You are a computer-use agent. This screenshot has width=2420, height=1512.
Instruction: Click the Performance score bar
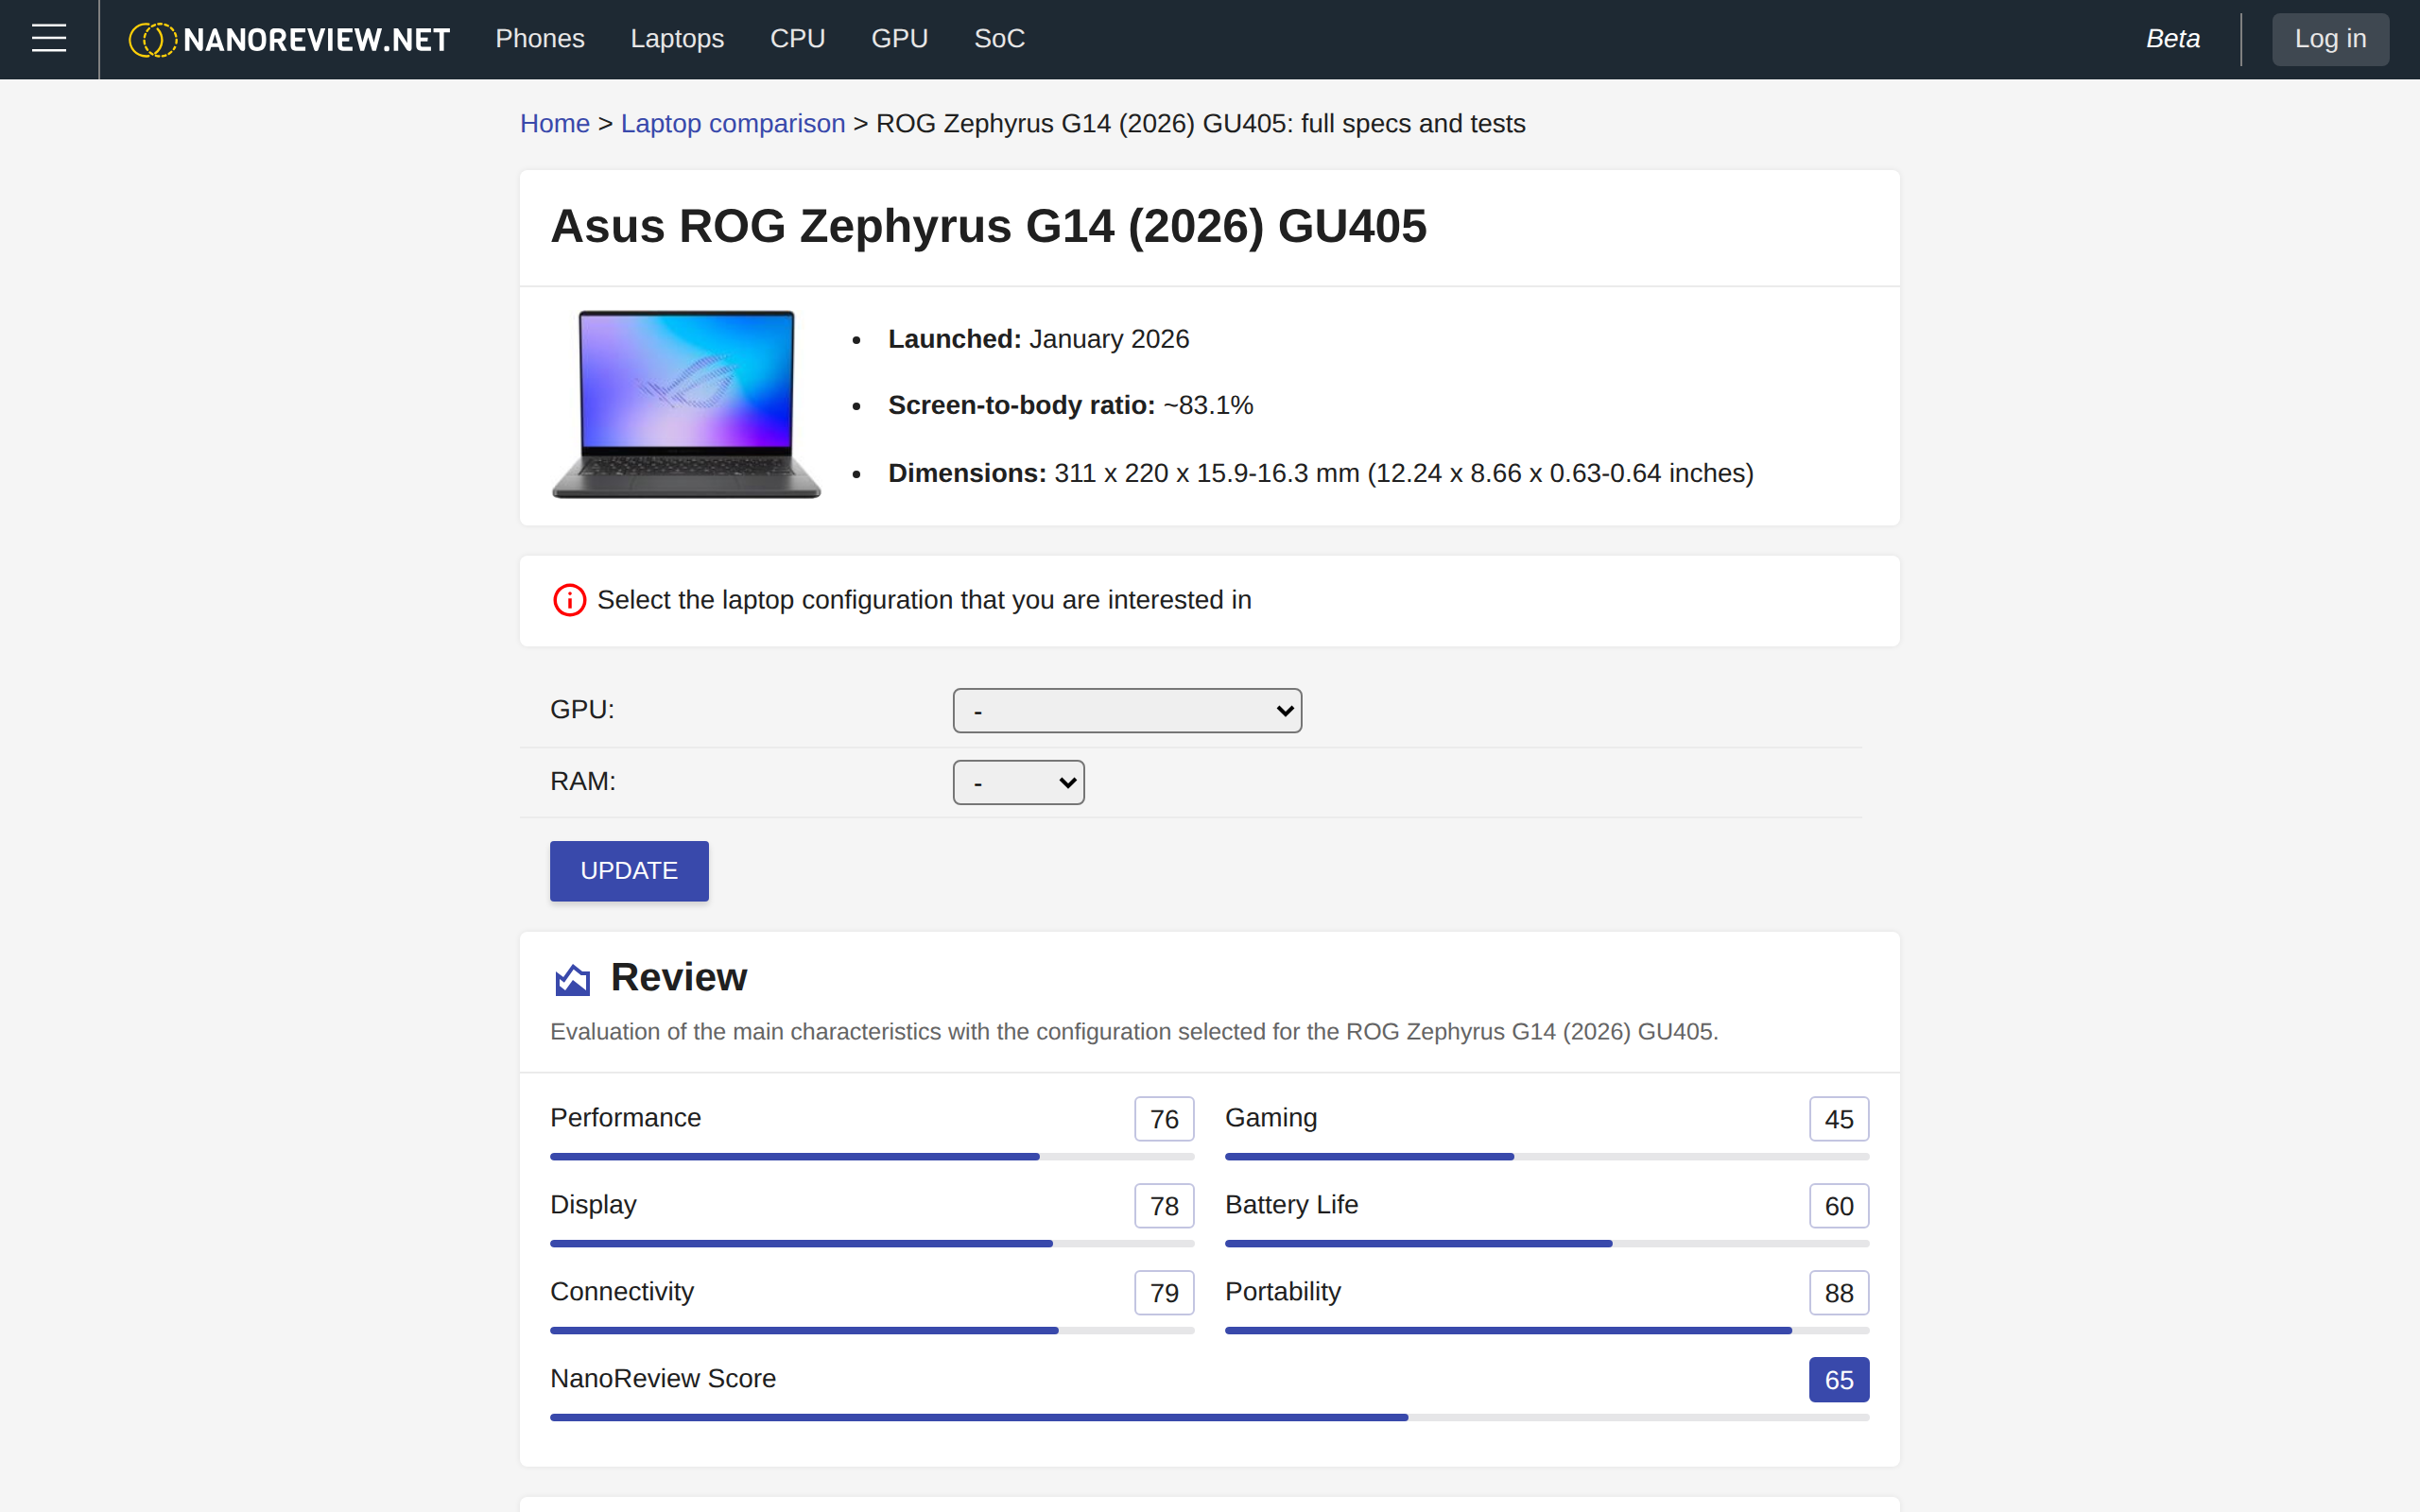pos(872,1157)
